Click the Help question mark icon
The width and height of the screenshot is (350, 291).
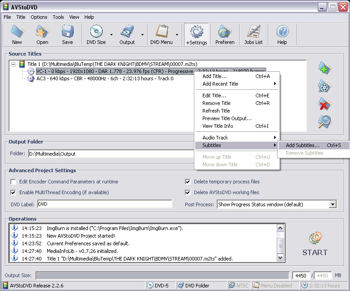282,31
